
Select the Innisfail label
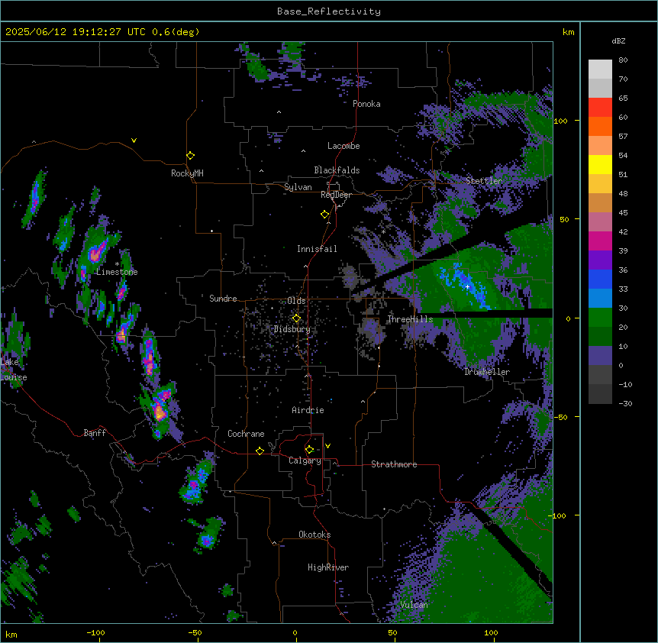coord(317,249)
